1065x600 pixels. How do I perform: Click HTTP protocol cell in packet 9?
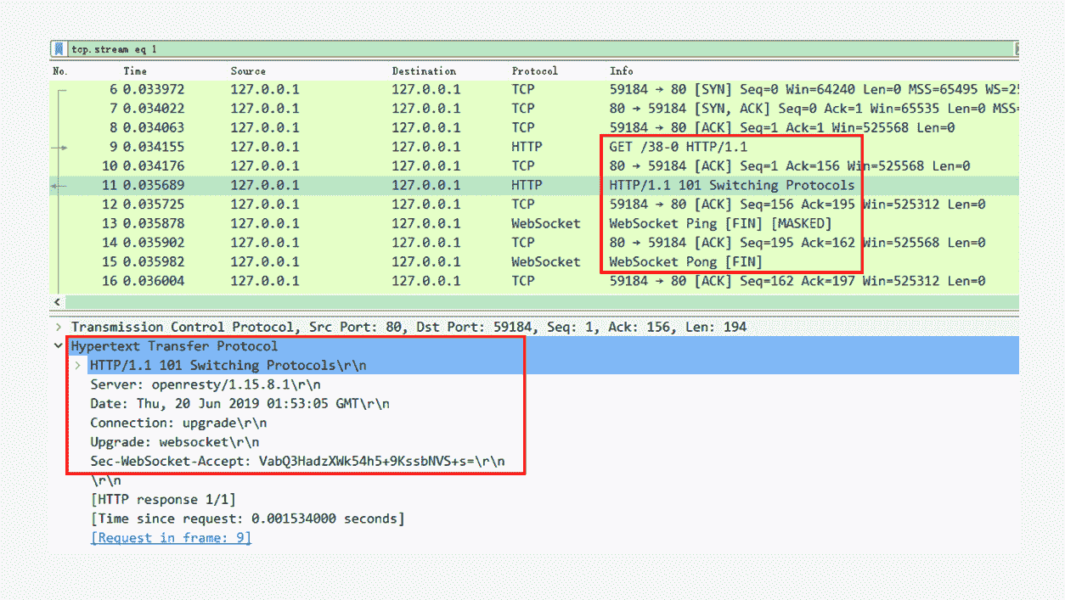click(x=527, y=147)
